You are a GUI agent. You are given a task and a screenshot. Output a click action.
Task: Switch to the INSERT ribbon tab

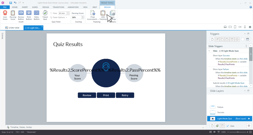(25, 7)
